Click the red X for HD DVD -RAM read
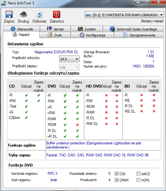The image size is (166, 191). pos(106,112)
